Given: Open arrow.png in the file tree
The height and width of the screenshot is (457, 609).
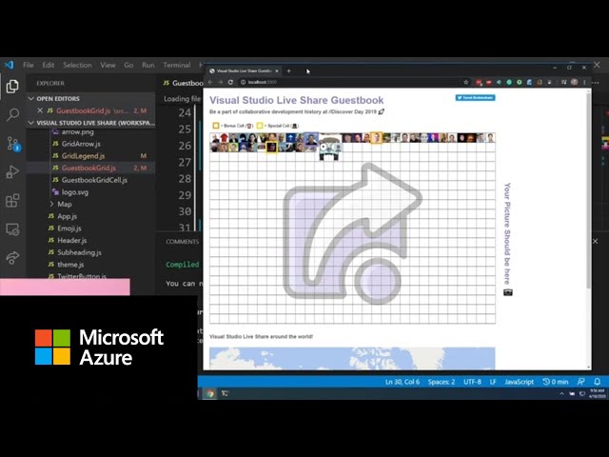Looking at the screenshot, I should pos(78,131).
